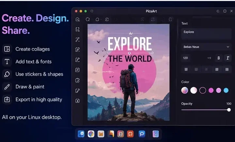The image size is (235, 142).
Task: Select the magnifier-square tool above the tool sidebar
Action: (77, 20)
